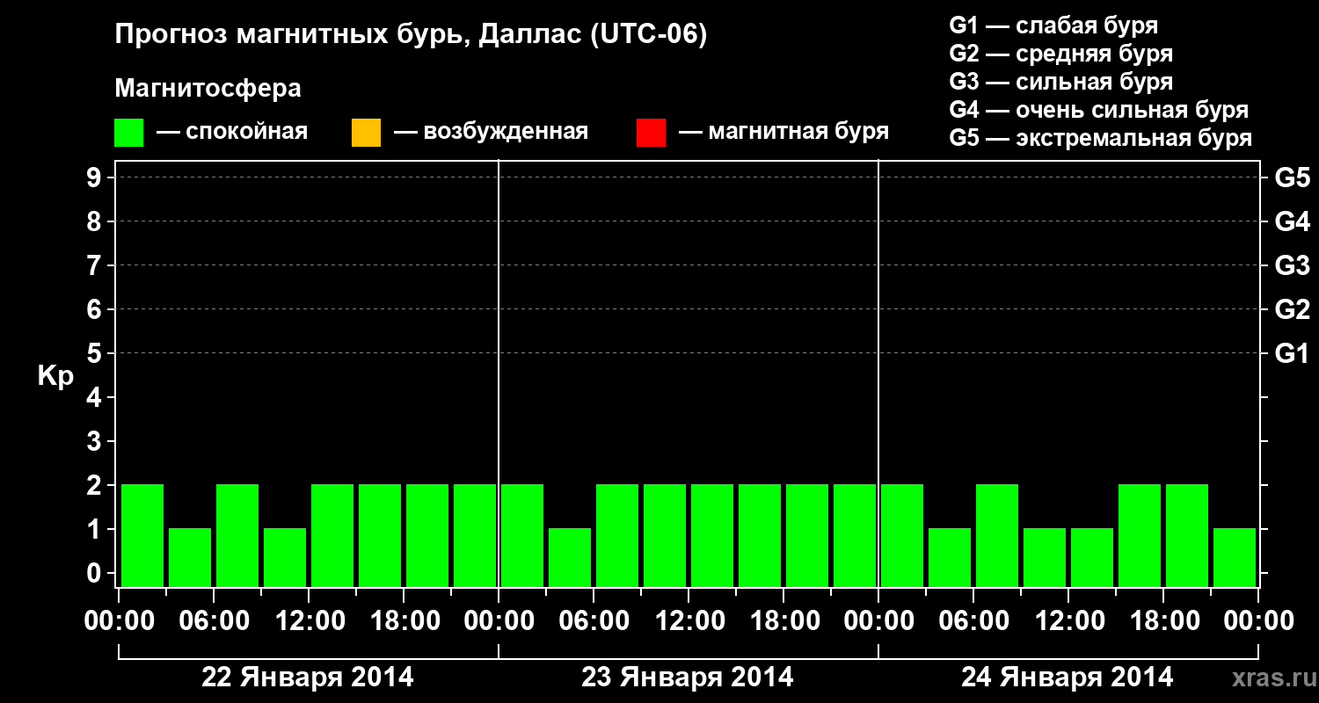Click the 03:00–06:00 bar on 23 Января

tap(570, 557)
